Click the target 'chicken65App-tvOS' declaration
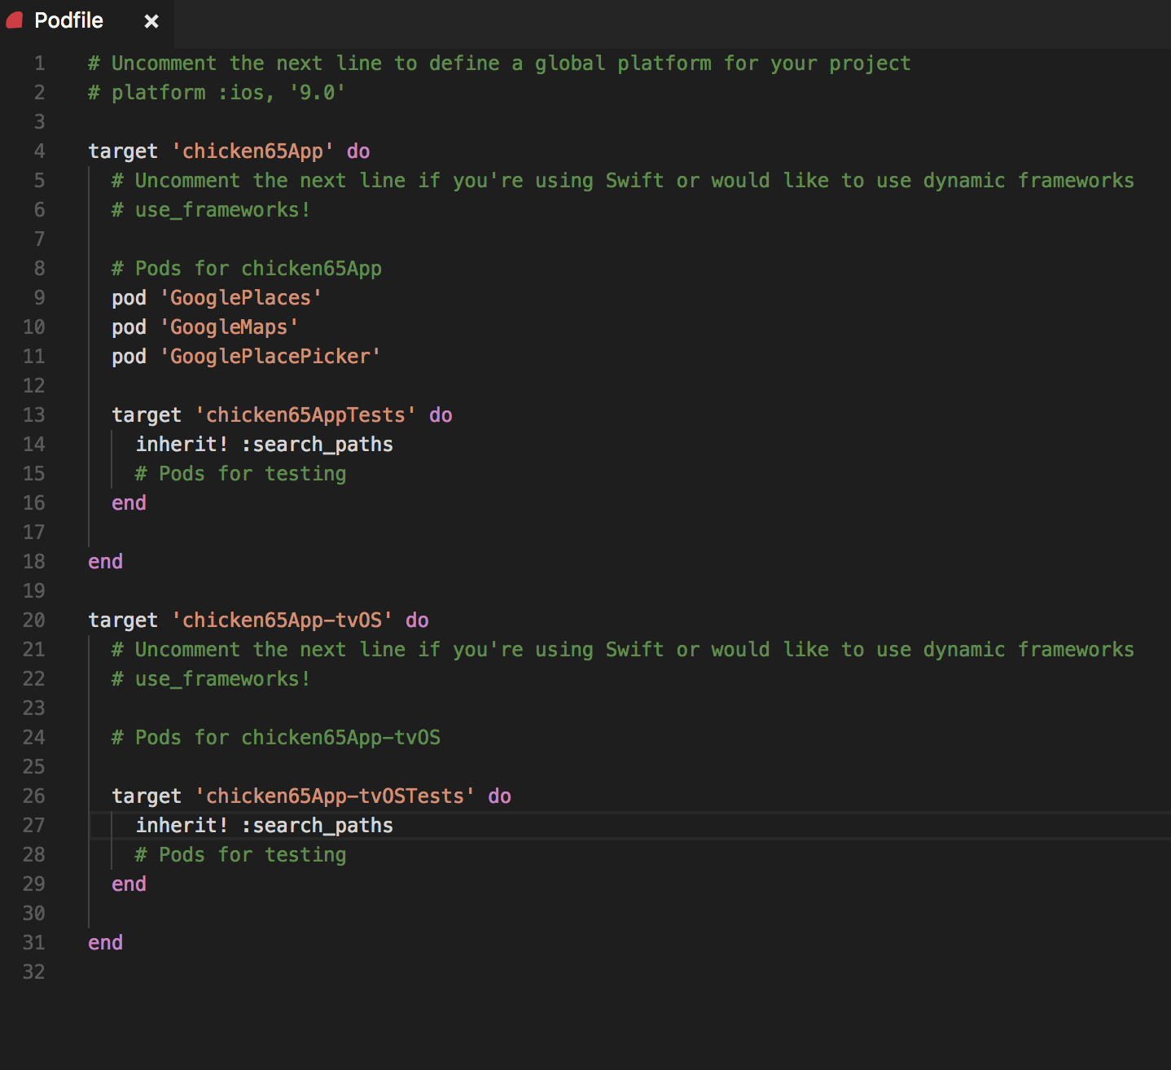This screenshot has height=1070, width=1171. tap(257, 620)
